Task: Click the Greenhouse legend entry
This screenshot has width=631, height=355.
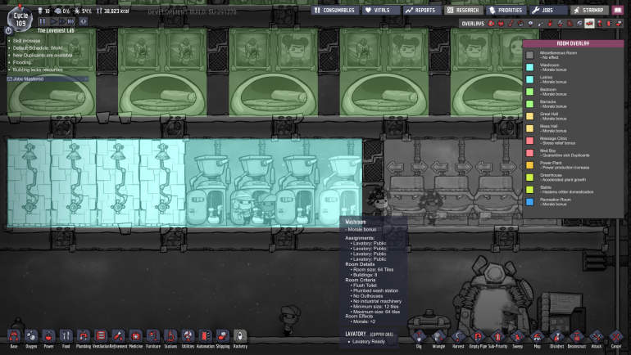Action: point(557,177)
